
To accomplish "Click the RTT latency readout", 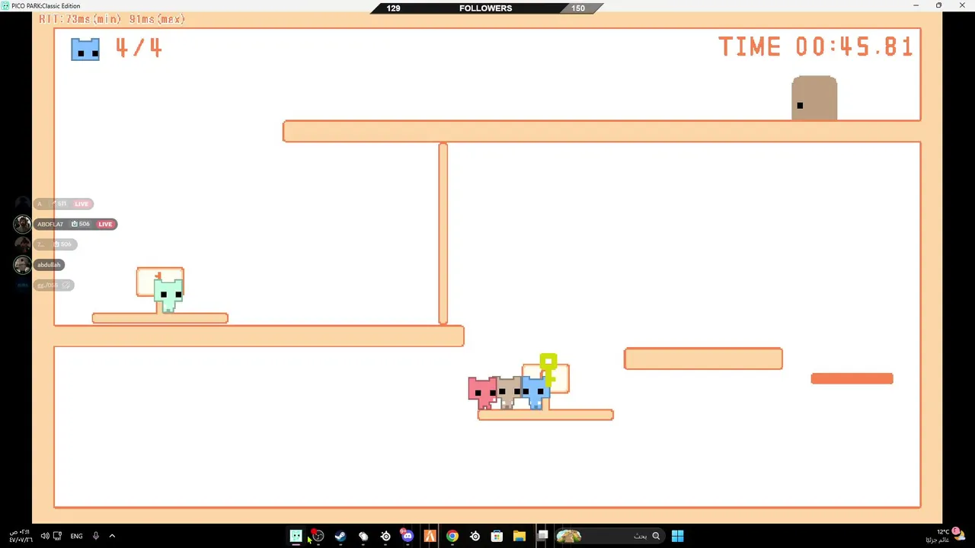I will pos(112,19).
